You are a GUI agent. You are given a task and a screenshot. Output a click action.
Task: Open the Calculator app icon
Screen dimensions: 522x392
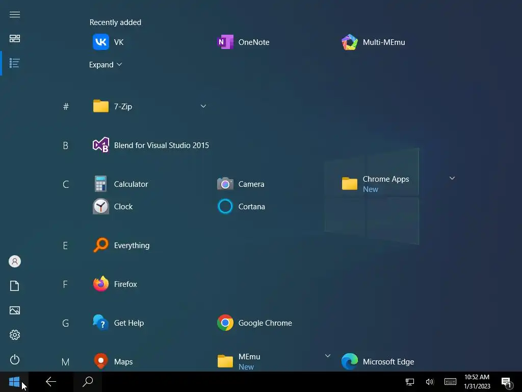[x=100, y=184]
